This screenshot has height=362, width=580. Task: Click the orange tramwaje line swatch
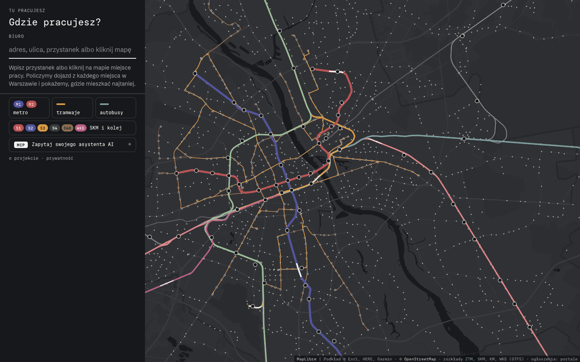pyautogui.click(x=61, y=104)
